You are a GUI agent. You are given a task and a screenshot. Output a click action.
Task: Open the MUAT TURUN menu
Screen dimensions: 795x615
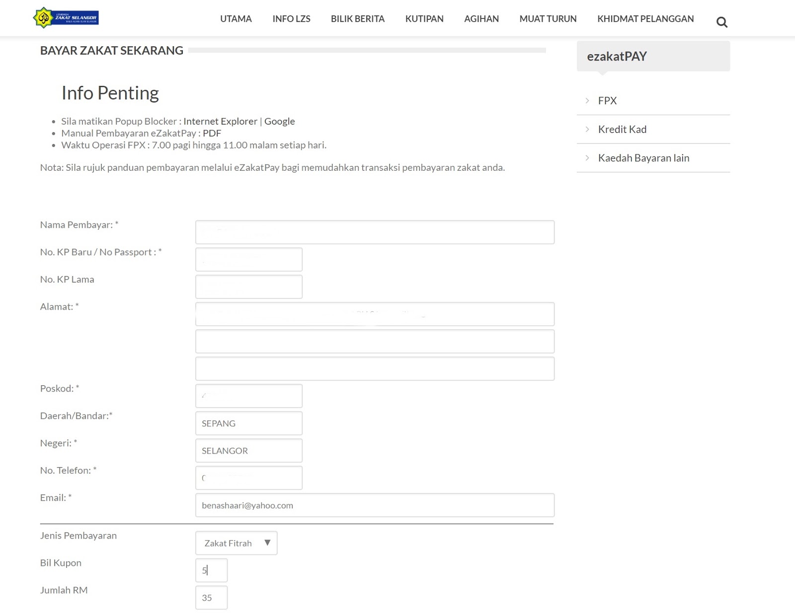[x=548, y=19]
